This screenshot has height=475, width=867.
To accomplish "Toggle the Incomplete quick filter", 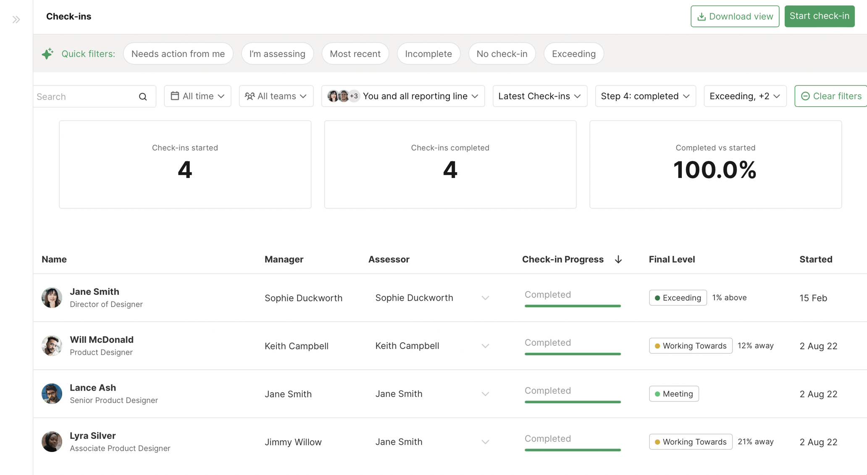I will pyautogui.click(x=428, y=54).
